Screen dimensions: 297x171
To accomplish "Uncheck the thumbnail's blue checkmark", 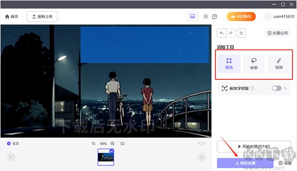I will pos(111,151).
